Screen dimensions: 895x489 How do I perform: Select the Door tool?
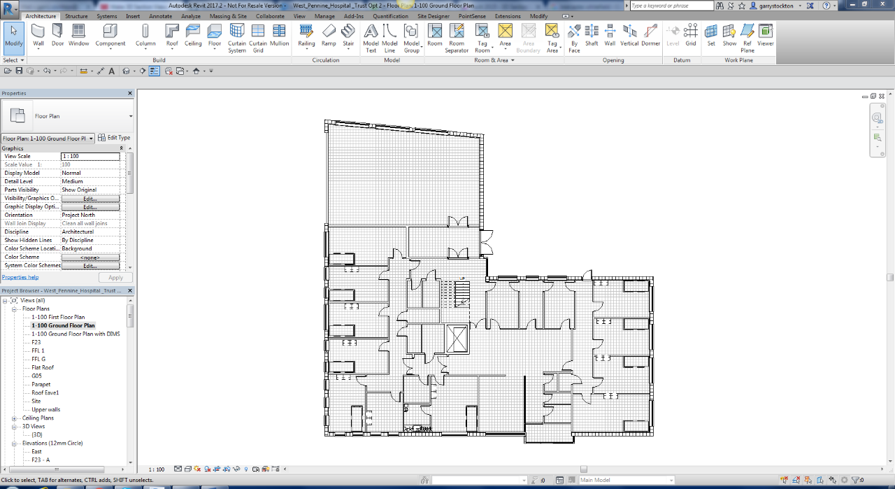[57, 36]
